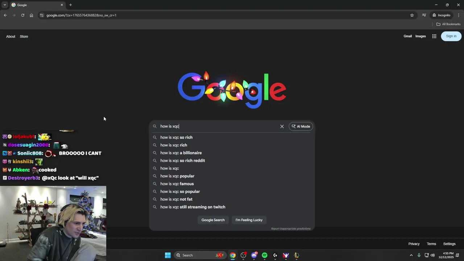Select 'how is xqc still streaming on twitch'
The image size is (464, 261).
[232, 207]
